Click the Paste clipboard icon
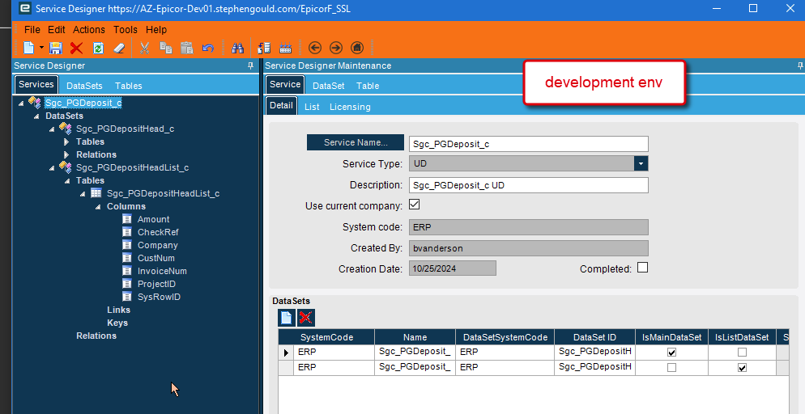Screen dimensions: 805x414 click(187, 49)
